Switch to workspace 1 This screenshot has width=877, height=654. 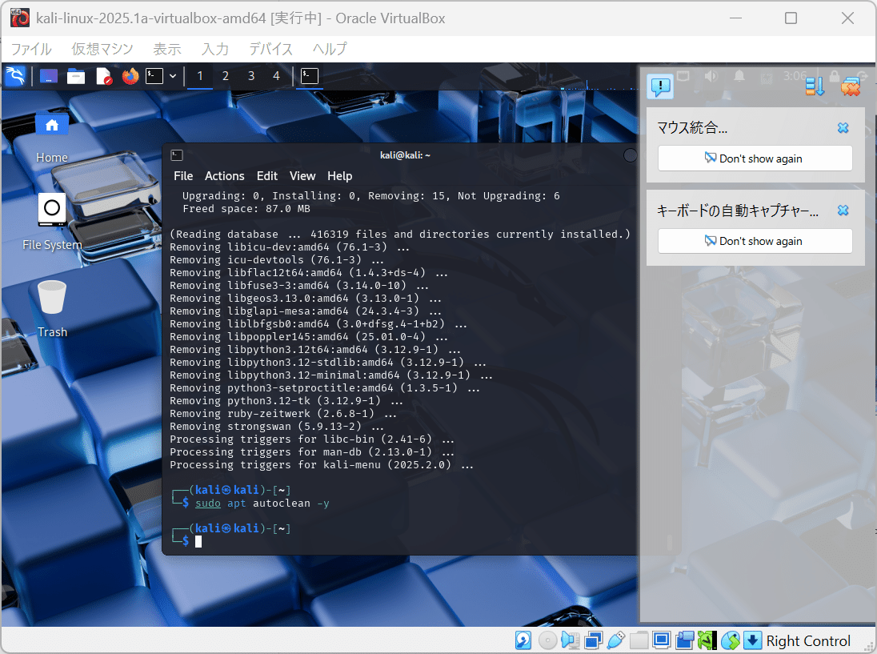[200, 75]
